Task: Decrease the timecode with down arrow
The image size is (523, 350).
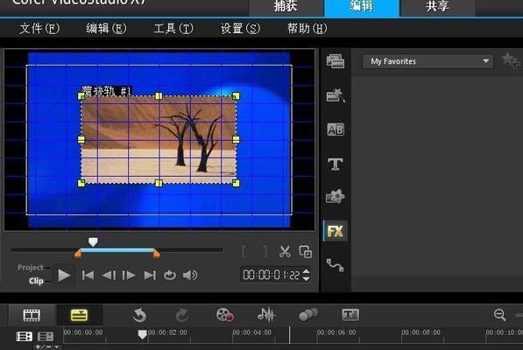Action: 307,279
